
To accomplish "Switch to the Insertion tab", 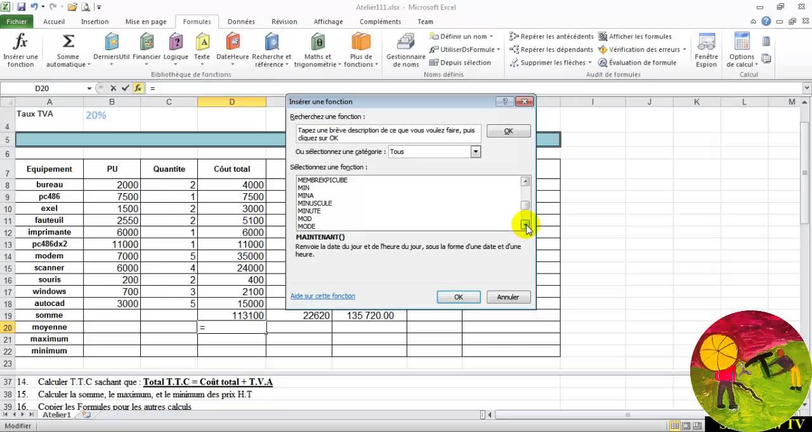I will pos(95,22).
